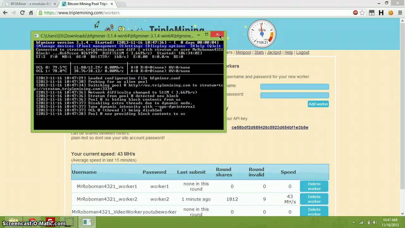Open the Jackpot page link
405x228 pixels.
coord(274,52)
